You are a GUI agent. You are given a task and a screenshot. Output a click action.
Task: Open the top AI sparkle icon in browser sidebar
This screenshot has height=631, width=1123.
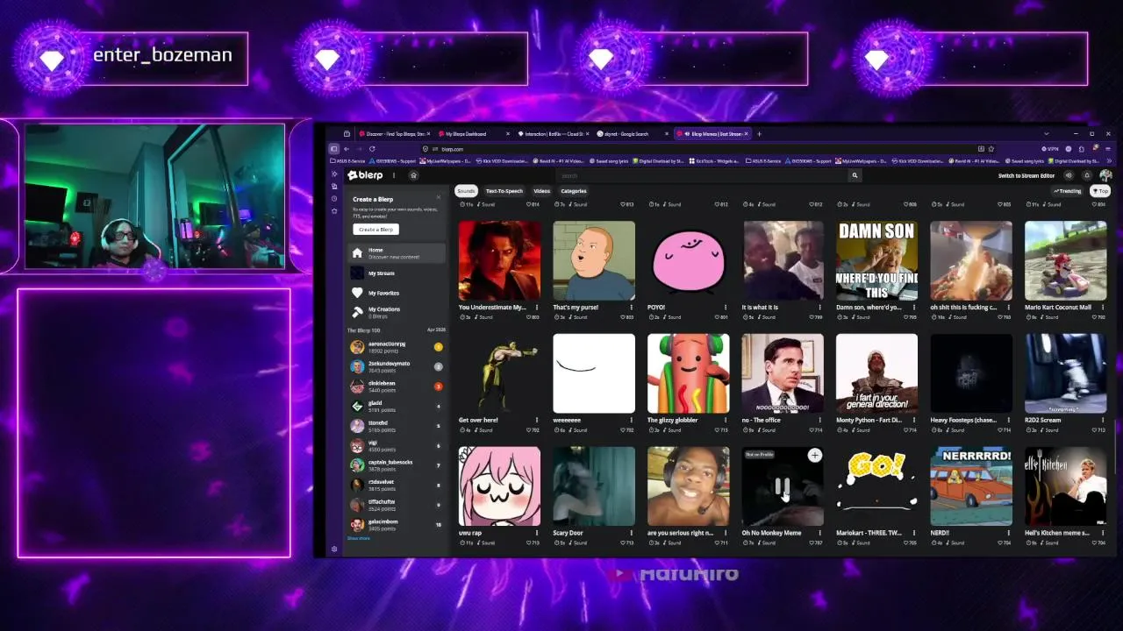click(334, 174)
